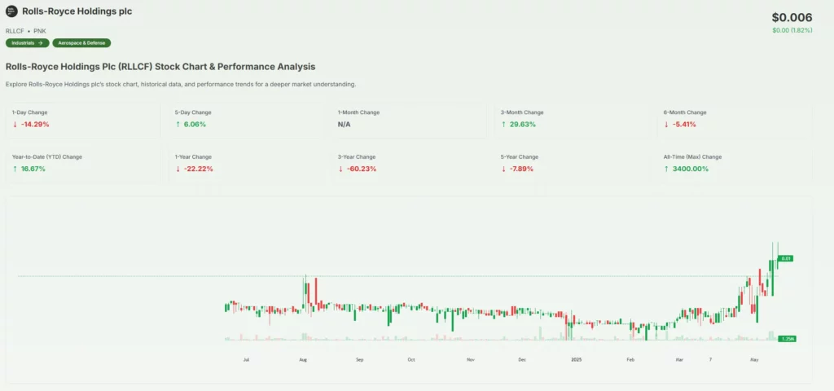Click the red down arrow beside -14.29%
This screenshot has height=391, width=834.
click(x=15, y=125)
